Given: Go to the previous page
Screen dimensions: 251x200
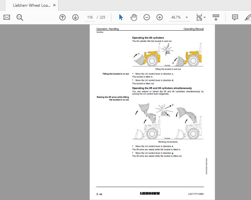Looking at the screenshot, I should coord(62,17).
